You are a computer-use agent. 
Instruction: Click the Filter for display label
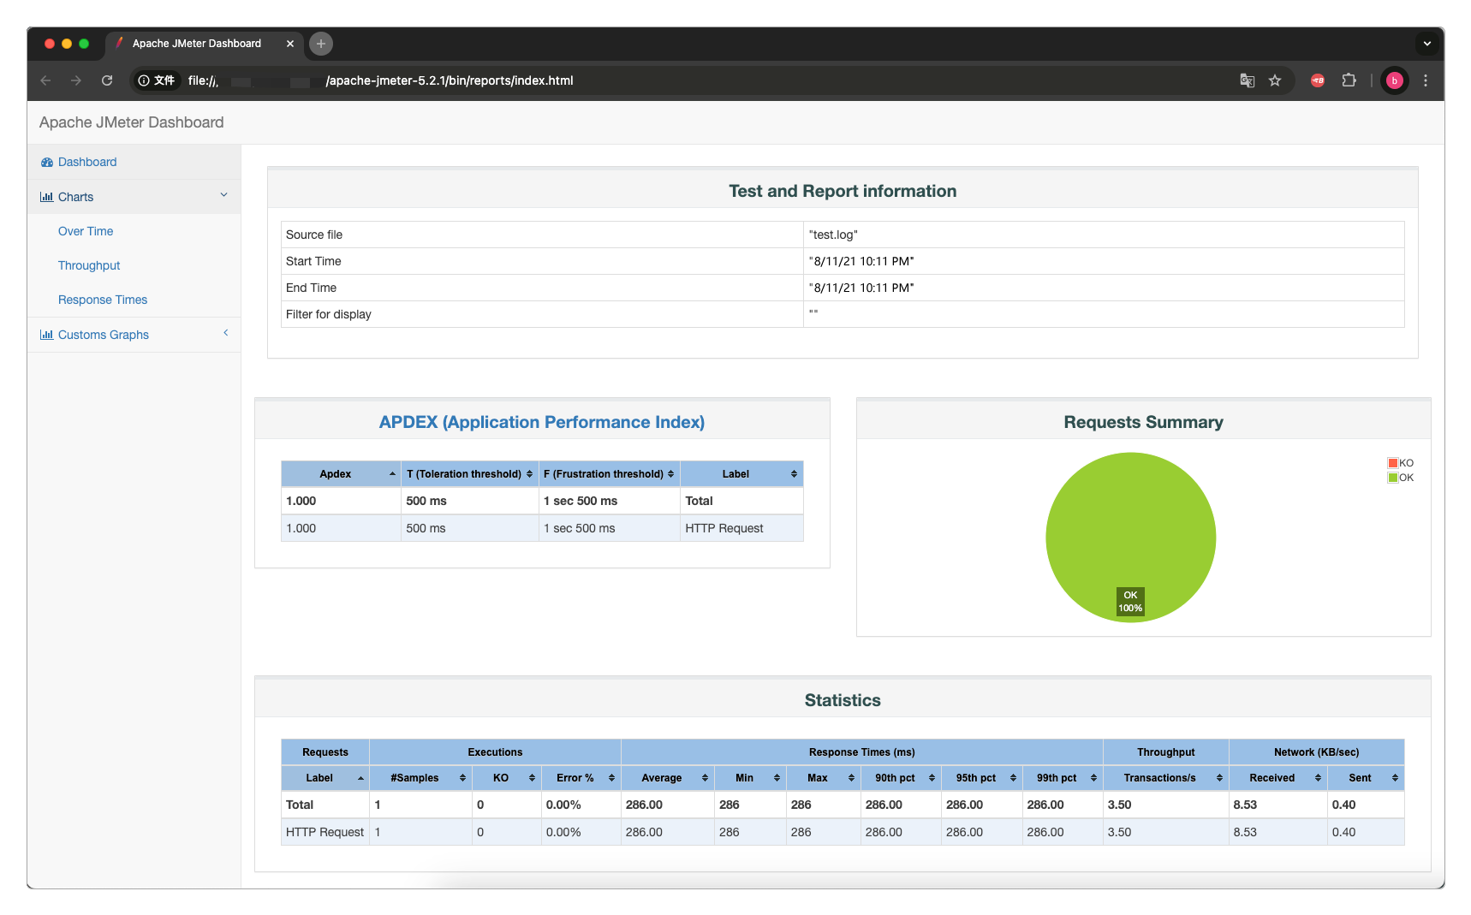pos(329,314)
